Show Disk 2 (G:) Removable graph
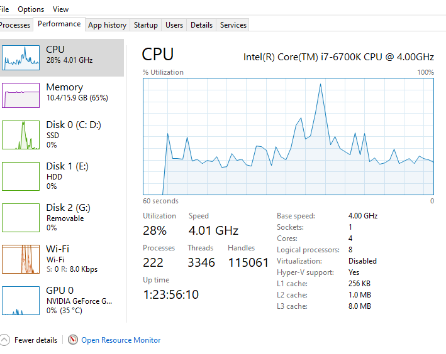Screen dimensions: 446x354 pos(21,218)
